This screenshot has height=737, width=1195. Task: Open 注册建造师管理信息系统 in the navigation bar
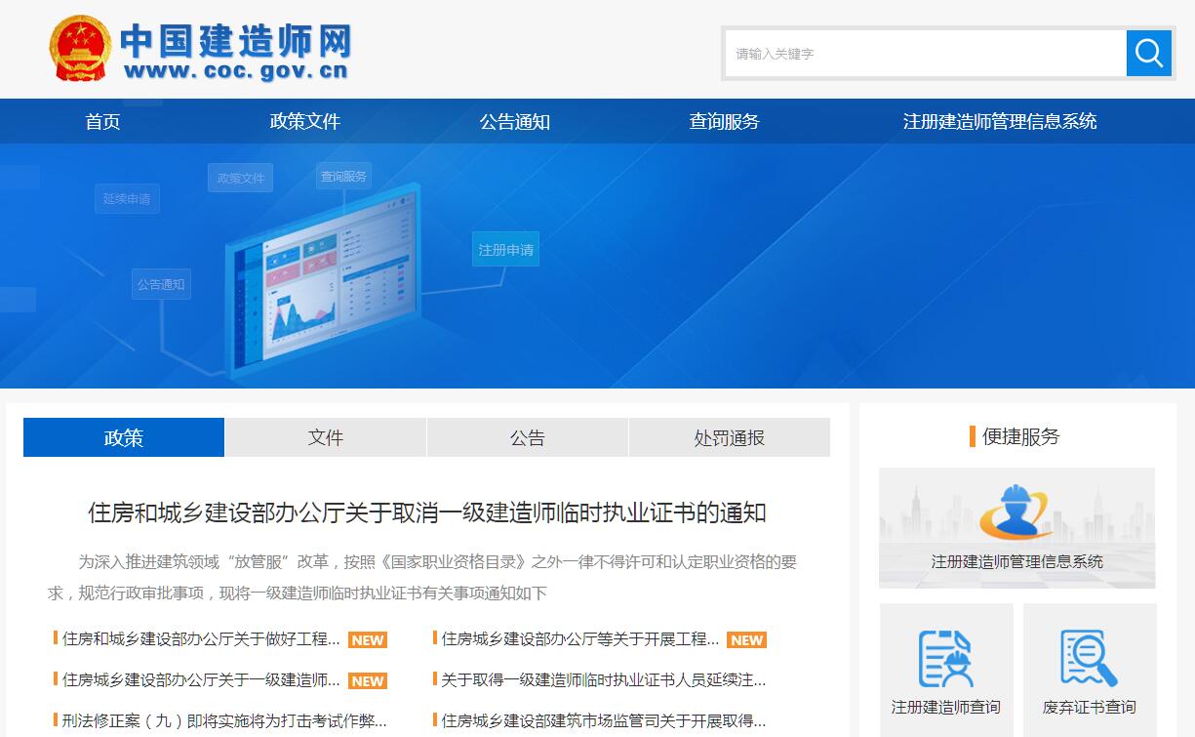(x=1000, y=122)
